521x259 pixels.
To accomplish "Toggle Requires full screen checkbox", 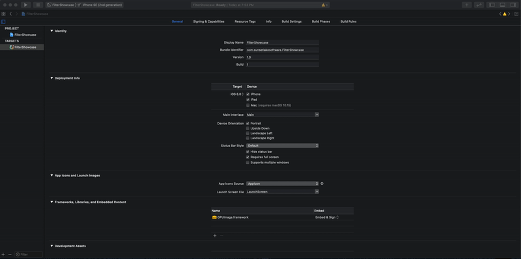I will click(x=247, y=157).
